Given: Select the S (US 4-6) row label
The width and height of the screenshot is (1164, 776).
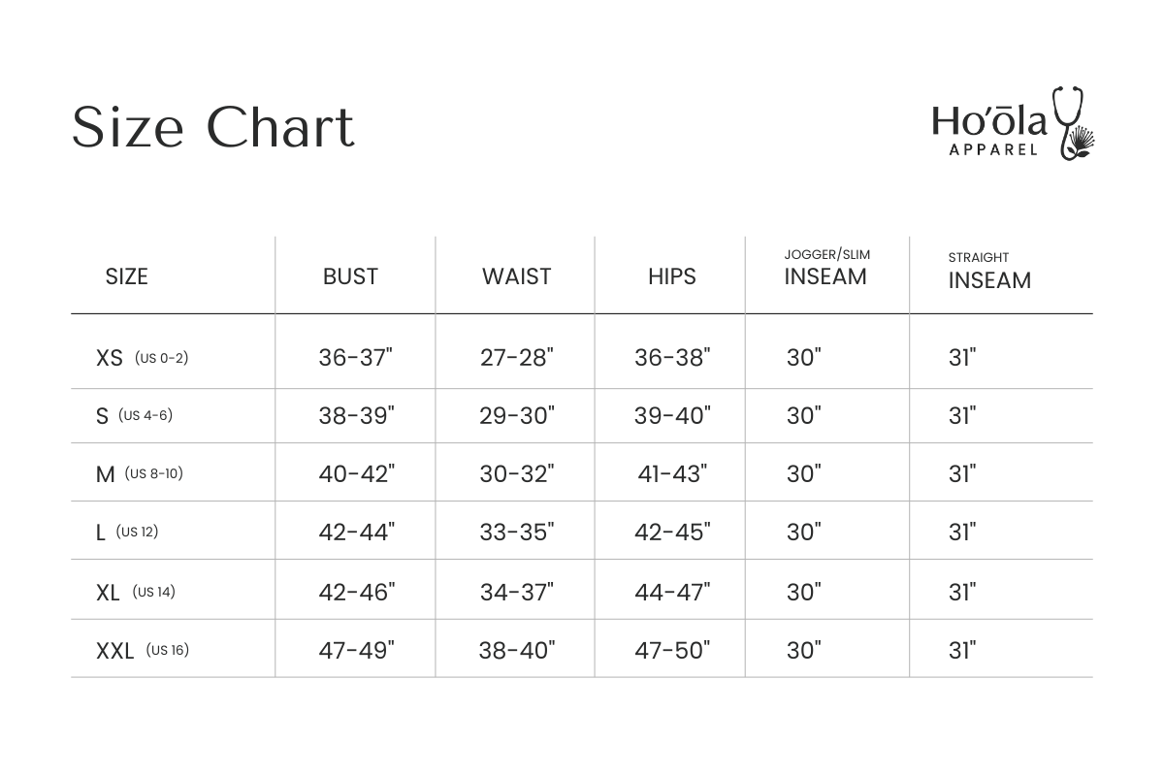Looking at the screenshot, I should pyautogui.click(x=134, y=416).
